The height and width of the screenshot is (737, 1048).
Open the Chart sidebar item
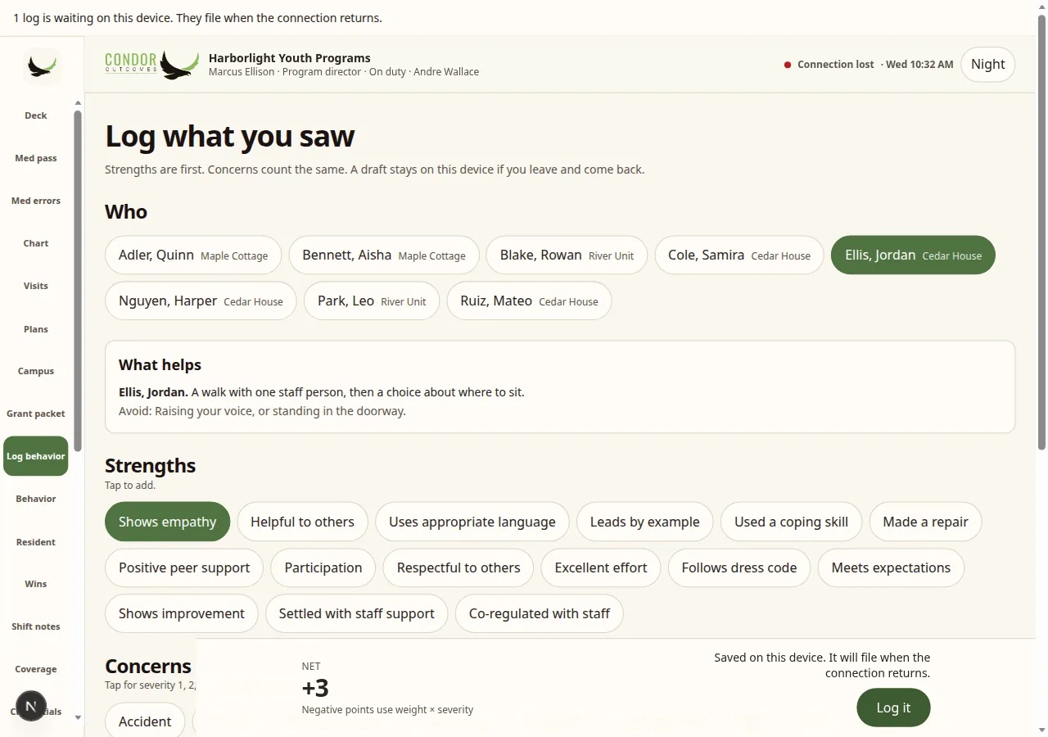[36, 243]
